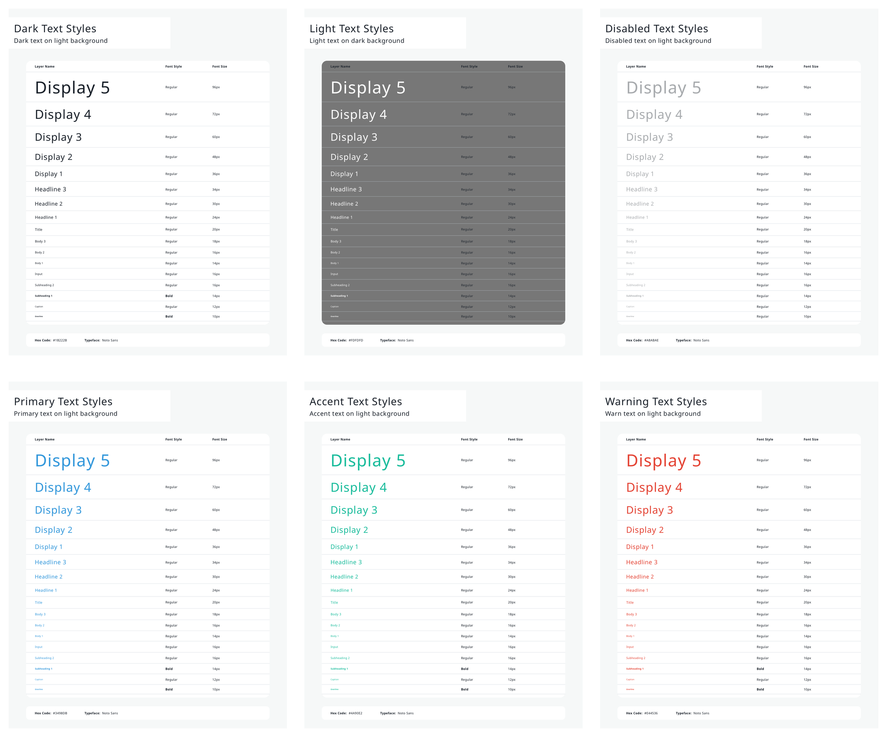Click Font Size header in accent table
Viewport: 887px width, 737px height.
pyautogui.click(x=515, y=439)
